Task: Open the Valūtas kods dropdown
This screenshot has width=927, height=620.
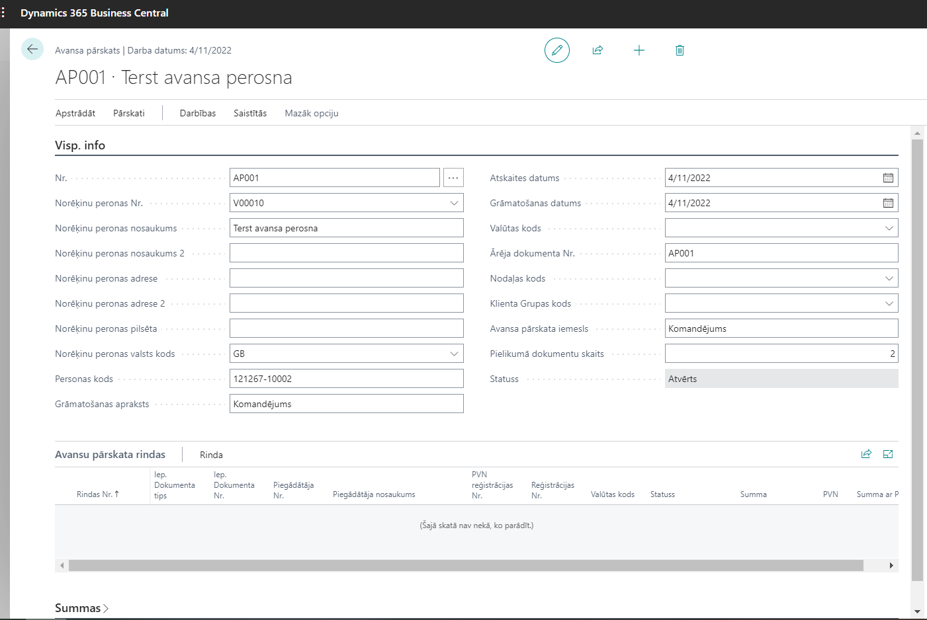Action: (889, 228)
